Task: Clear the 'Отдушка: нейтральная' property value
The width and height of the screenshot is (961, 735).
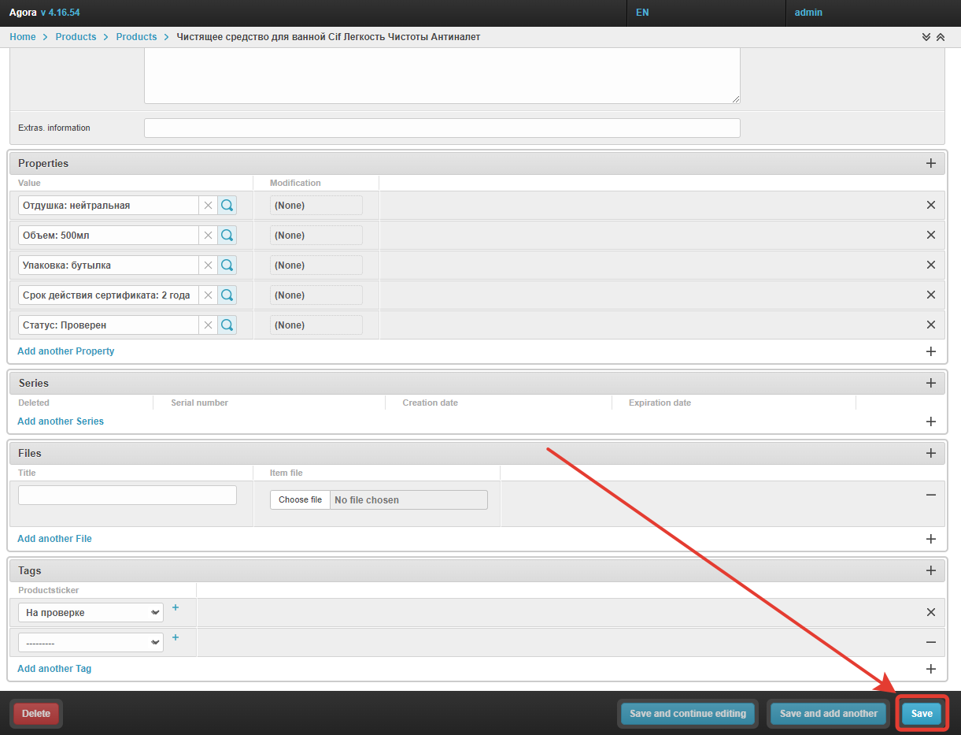Action: (x=208, y=206)
